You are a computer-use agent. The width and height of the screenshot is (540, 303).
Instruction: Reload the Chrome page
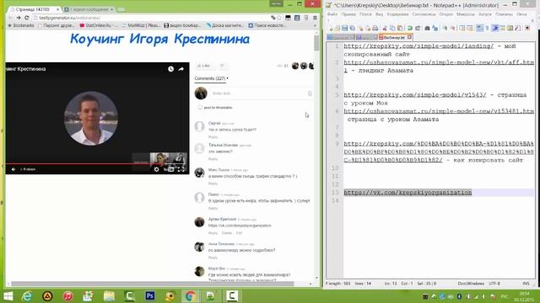(x=26, y=18)
